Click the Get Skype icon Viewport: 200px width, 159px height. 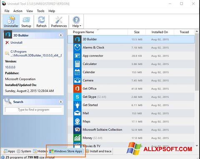77,97
